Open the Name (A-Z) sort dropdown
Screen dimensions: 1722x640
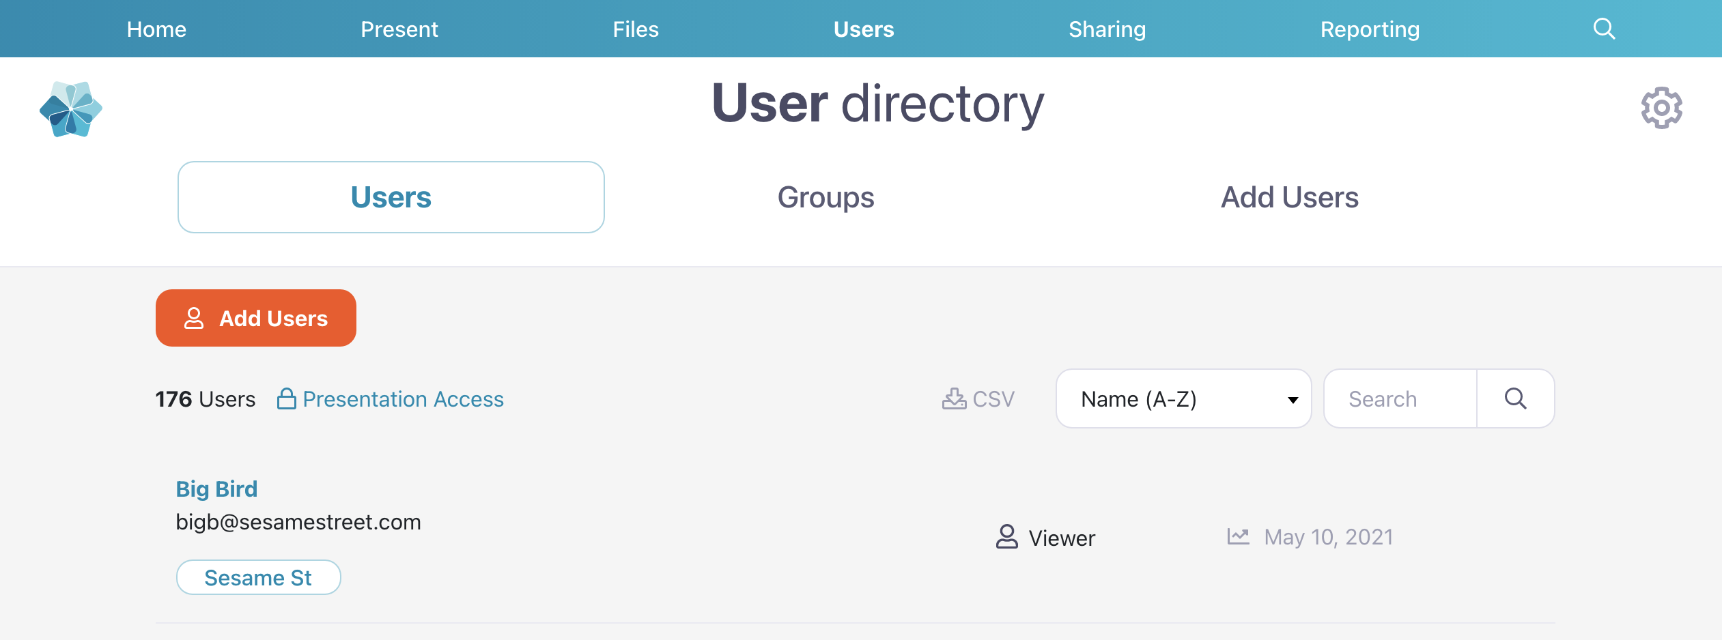click(1183, 398)
